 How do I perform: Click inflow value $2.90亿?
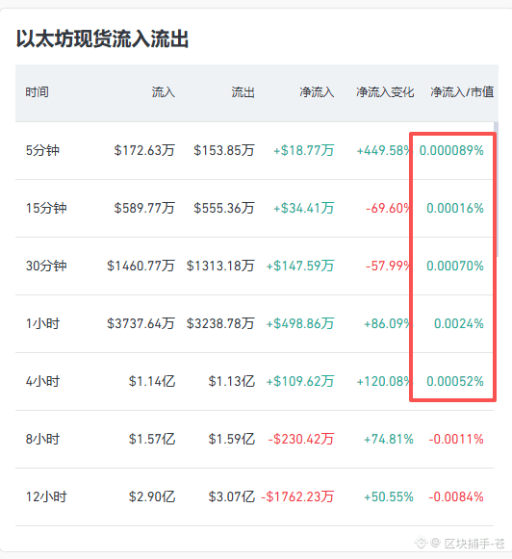(x=152, y=496)
